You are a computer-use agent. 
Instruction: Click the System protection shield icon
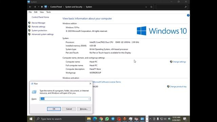tap(29, 30)
